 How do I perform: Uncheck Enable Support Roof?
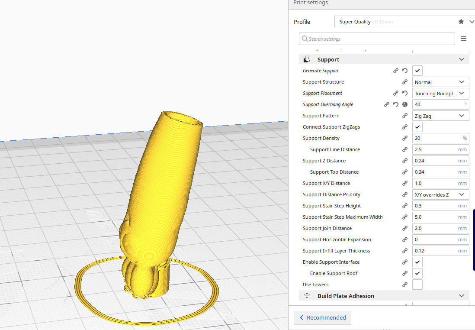pos(417,273)
